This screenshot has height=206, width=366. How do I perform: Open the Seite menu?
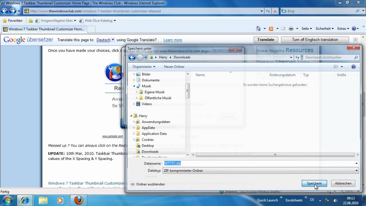click(307, 29)
